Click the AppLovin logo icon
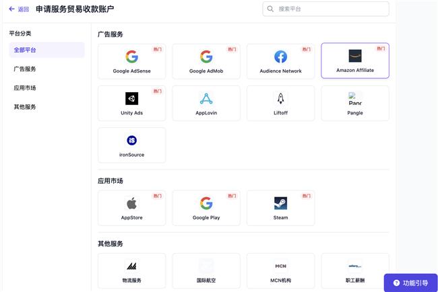The width and height of the screenshot is (438, 292). coord(206,98)
